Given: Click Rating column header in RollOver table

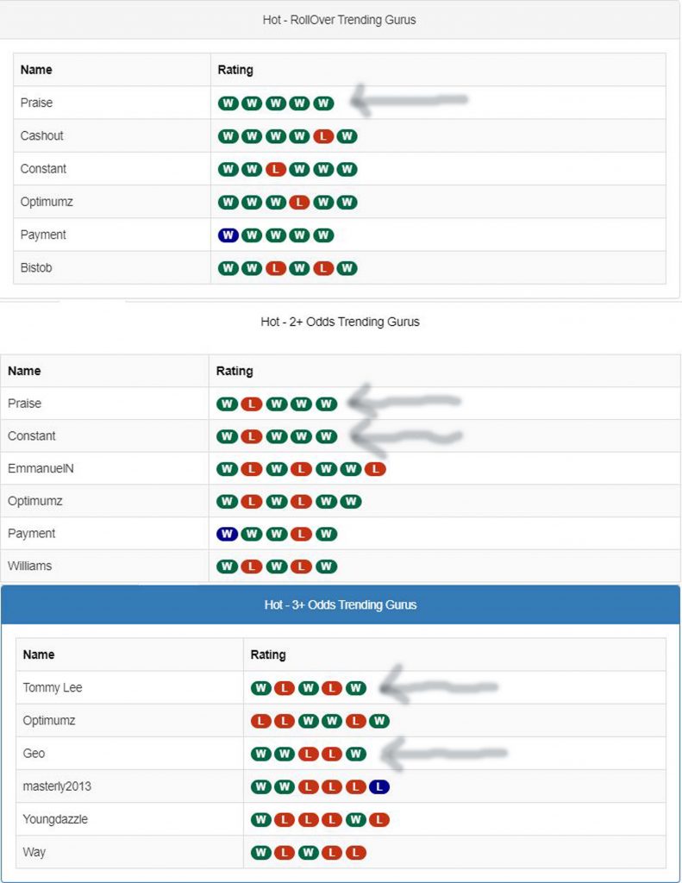Looking at the screenshot, I should pos(235,70).
